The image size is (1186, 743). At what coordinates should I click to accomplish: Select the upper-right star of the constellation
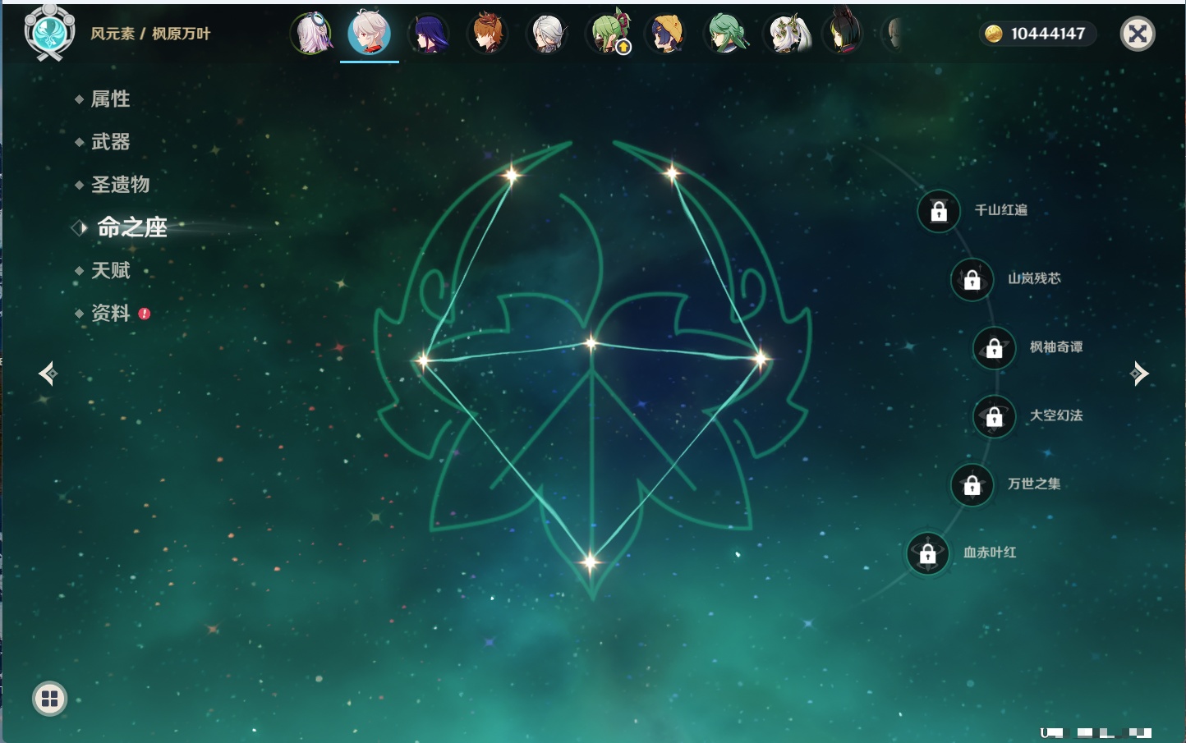tap(672, 172)
